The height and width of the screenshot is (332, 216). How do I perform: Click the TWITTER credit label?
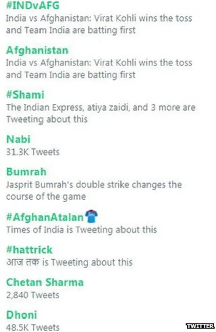[x=200, y=326]
